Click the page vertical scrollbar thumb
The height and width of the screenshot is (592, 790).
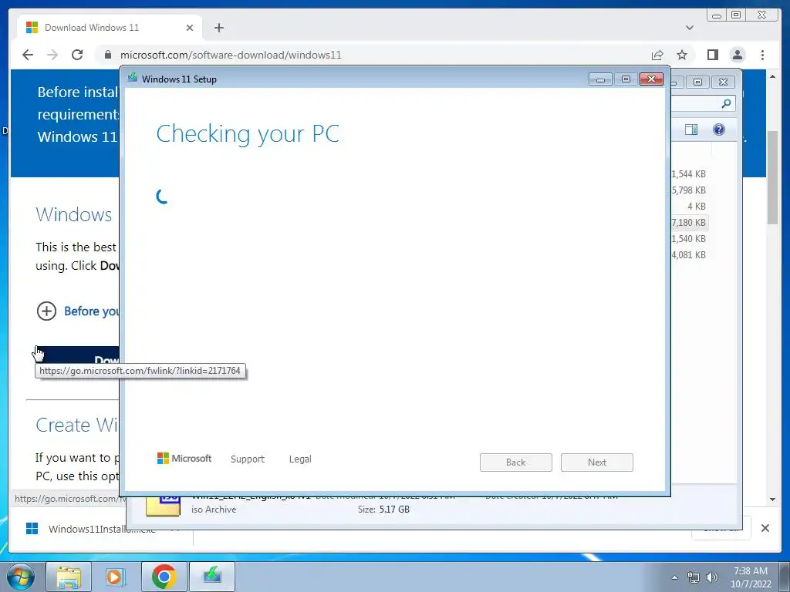tap(772, 177)
